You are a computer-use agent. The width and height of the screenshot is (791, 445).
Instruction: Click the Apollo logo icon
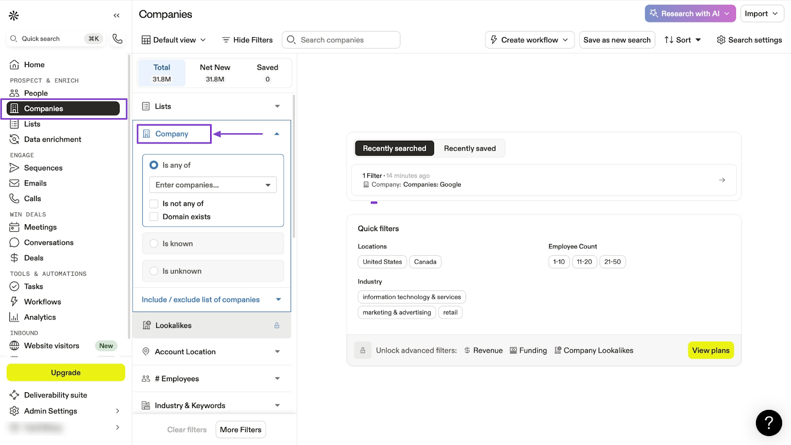[14, 16]
